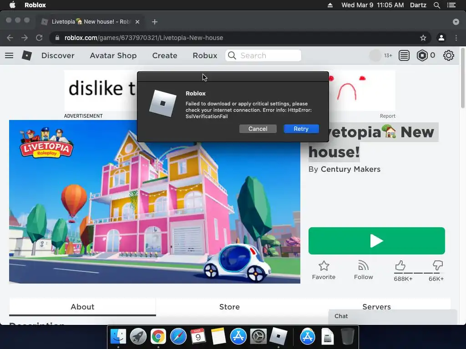This screenshot has width=466, height=349.
Task: Focus the Roblox Search field
Action: click(263, 55)
